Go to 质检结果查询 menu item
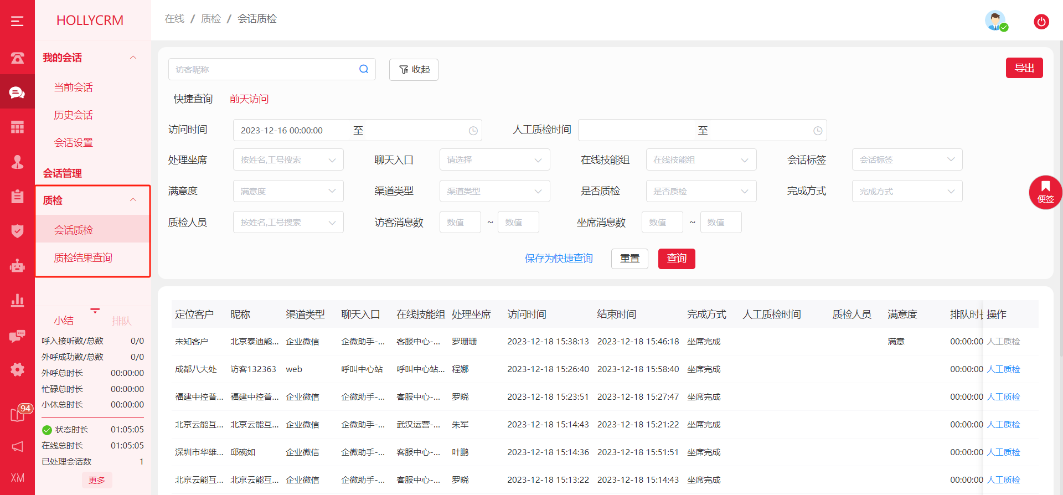1063x495 pixels. [83, 258]
